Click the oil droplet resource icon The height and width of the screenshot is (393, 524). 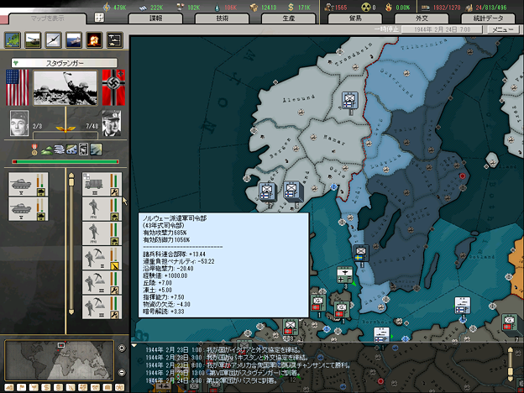point(217,7)
